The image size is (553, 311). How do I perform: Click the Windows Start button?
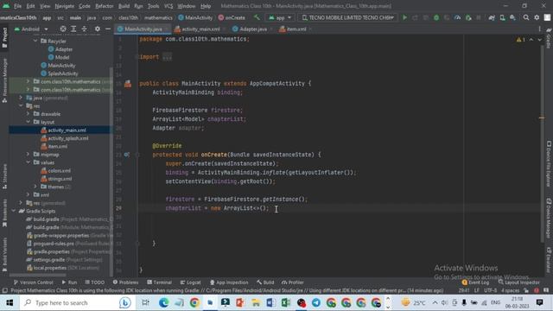tap(10, 302)
